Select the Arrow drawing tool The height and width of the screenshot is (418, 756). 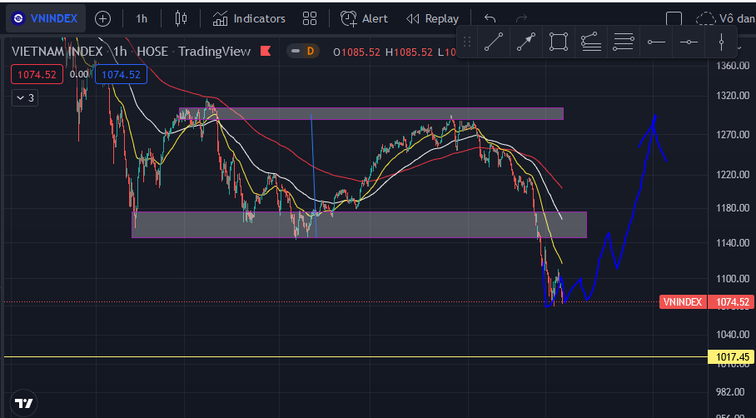tap(526, 42)
